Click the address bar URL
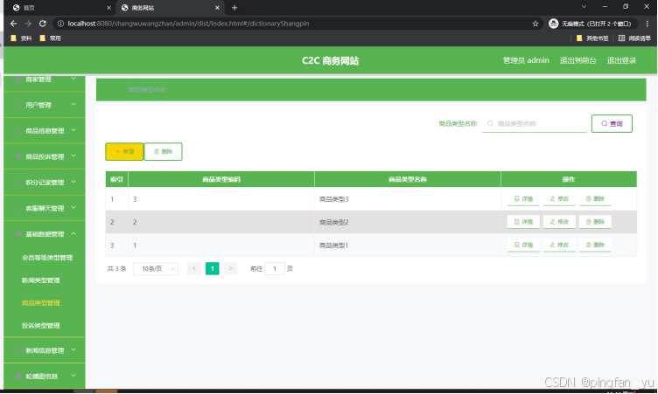Viewport: 658px width, 394px height. tap(188, 24)
